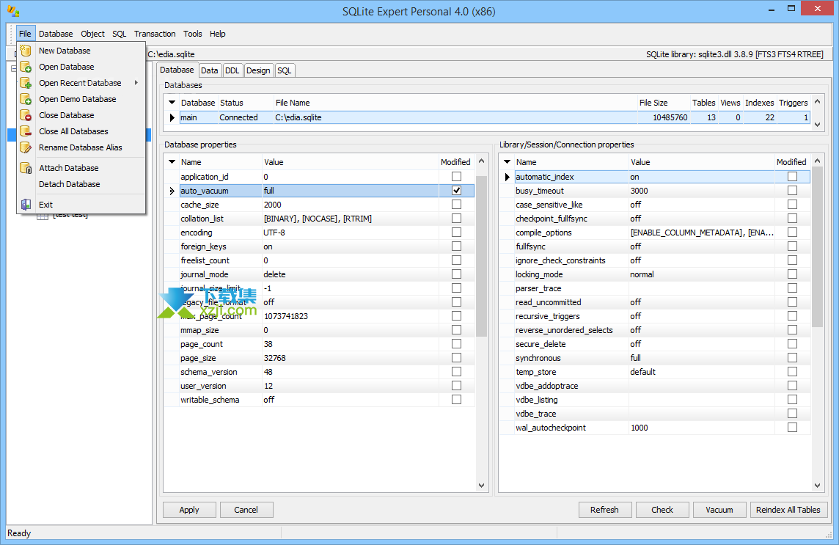839x545 pixels.
Task: Toggle Modified checkbox for automatic_index
Action: tap(793, 177)
